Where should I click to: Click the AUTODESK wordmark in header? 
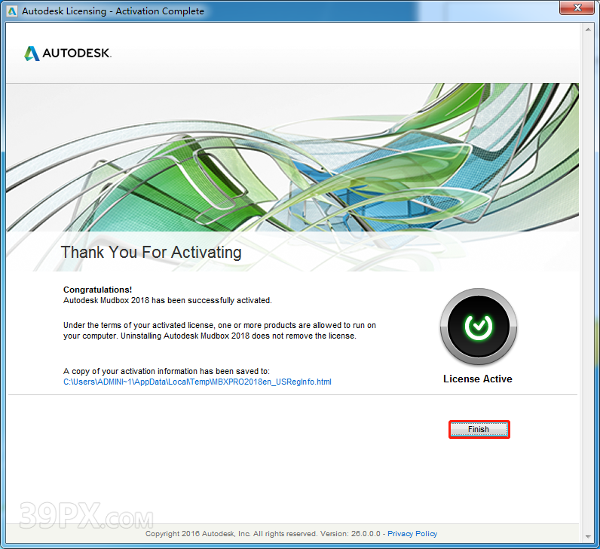point(76,54)
